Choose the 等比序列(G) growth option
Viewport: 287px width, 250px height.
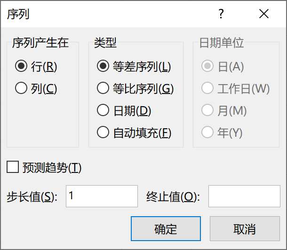[x=103, y=88]
